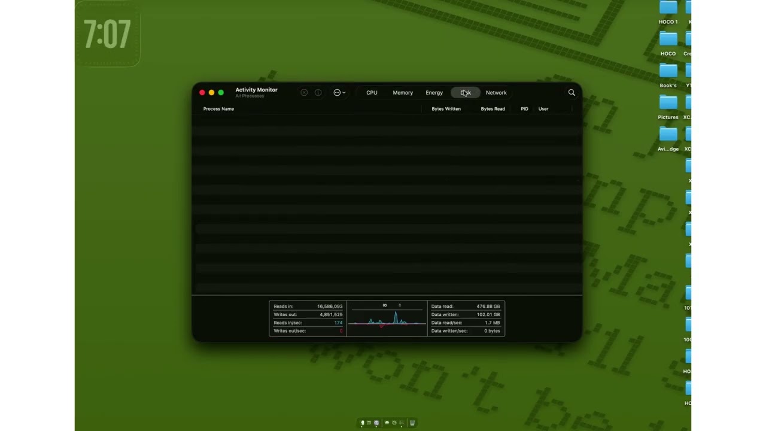Click the value "476.88 GB"
The image size is (766, 431).
(x=488, y=306)
